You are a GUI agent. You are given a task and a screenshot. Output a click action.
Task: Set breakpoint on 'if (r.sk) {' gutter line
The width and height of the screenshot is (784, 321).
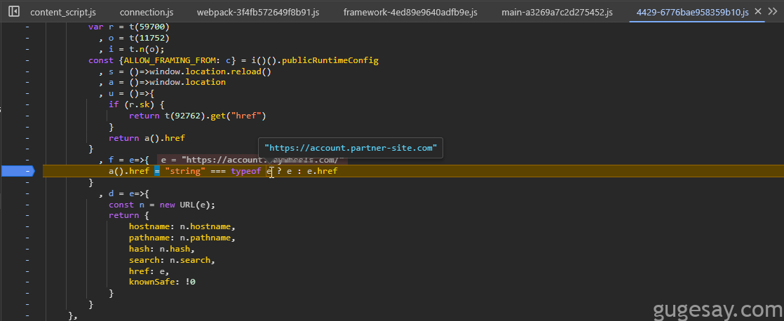point(27,105)
